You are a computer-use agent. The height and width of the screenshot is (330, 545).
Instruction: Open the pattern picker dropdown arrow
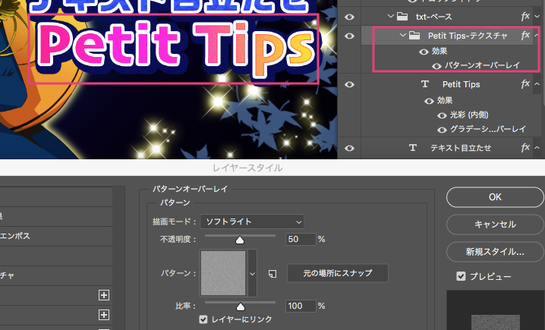[252, 274]
